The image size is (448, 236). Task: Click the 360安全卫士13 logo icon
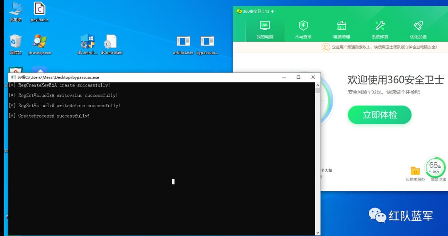pyautogui.click(x=239, y=12)
